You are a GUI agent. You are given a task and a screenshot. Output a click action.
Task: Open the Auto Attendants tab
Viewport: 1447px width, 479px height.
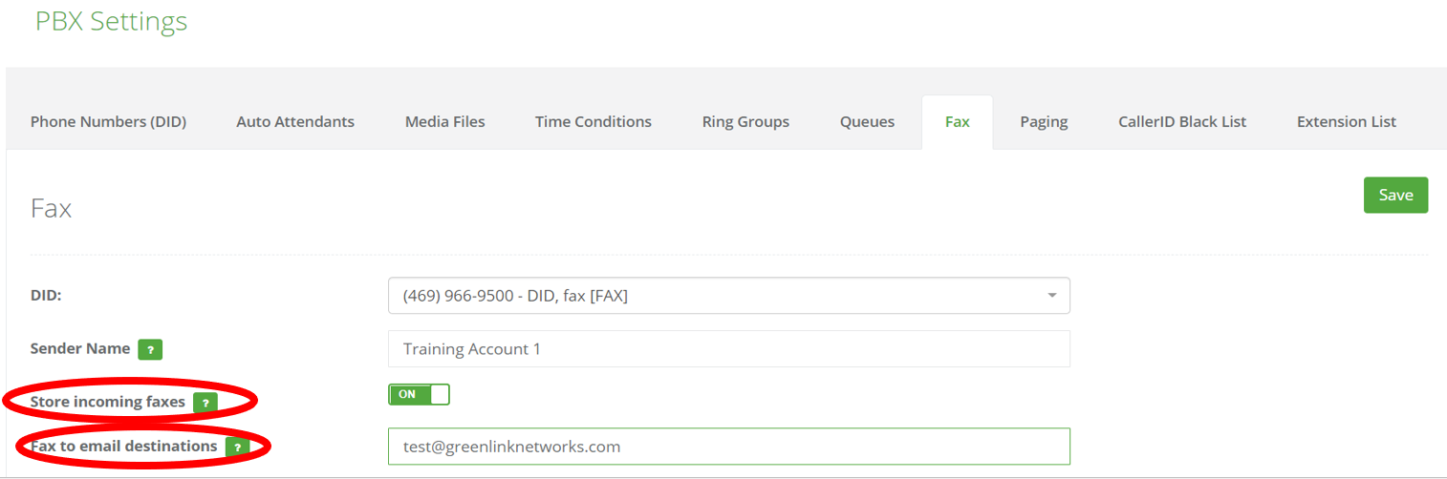tap(295, 122)
